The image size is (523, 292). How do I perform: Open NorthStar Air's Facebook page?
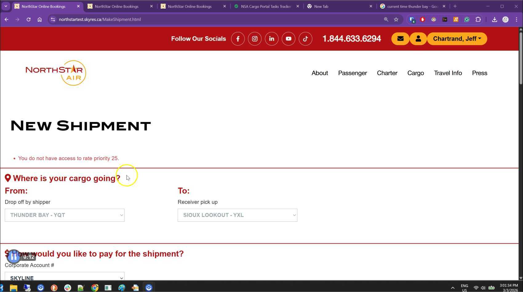tap(238, 39)
